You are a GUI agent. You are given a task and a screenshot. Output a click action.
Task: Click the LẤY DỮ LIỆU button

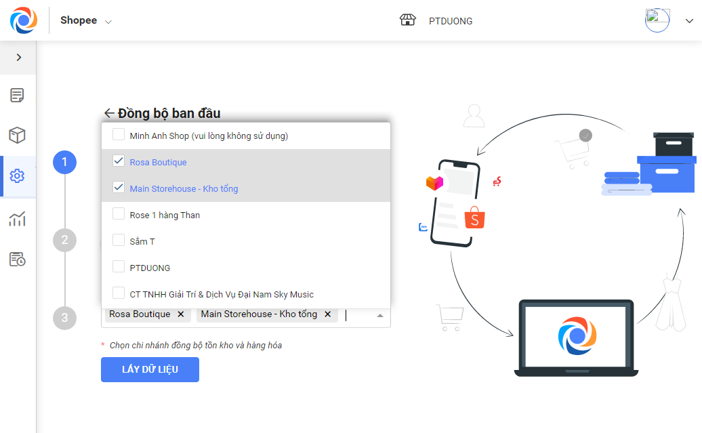point(150,369)
